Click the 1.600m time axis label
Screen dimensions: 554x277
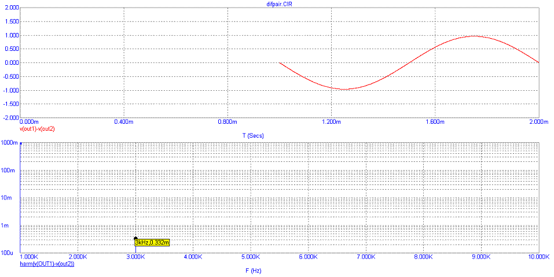coord(435,122)
